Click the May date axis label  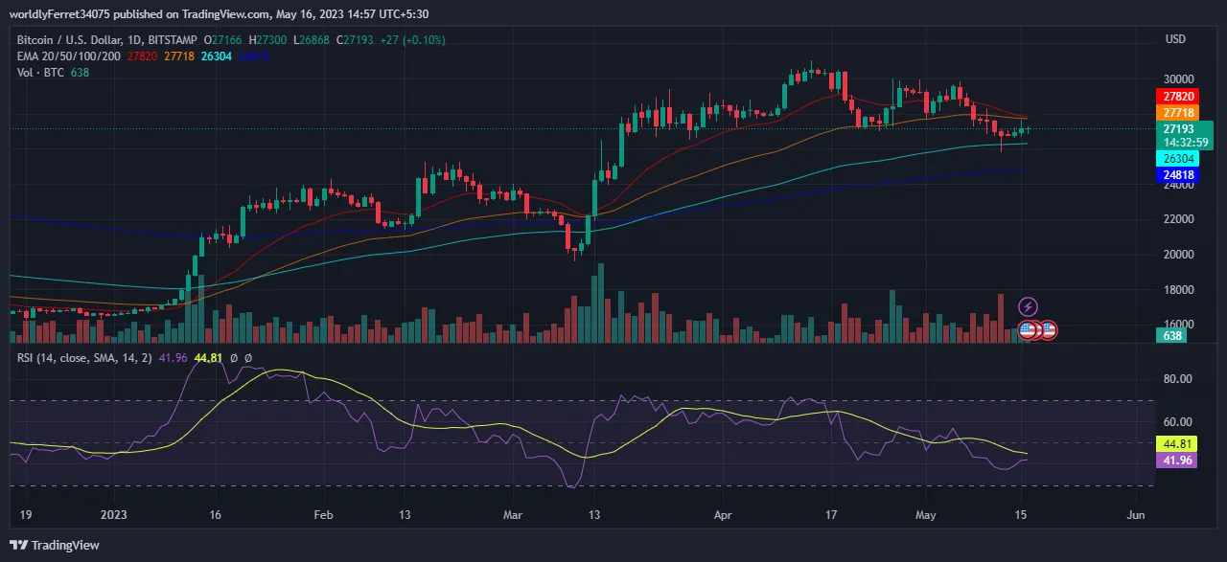(928, 515)
